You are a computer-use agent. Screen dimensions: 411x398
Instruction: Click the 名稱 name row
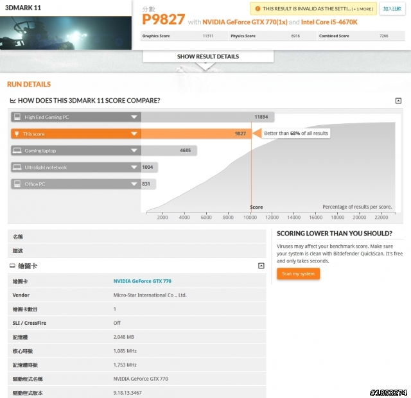click(x=137, y=237)
